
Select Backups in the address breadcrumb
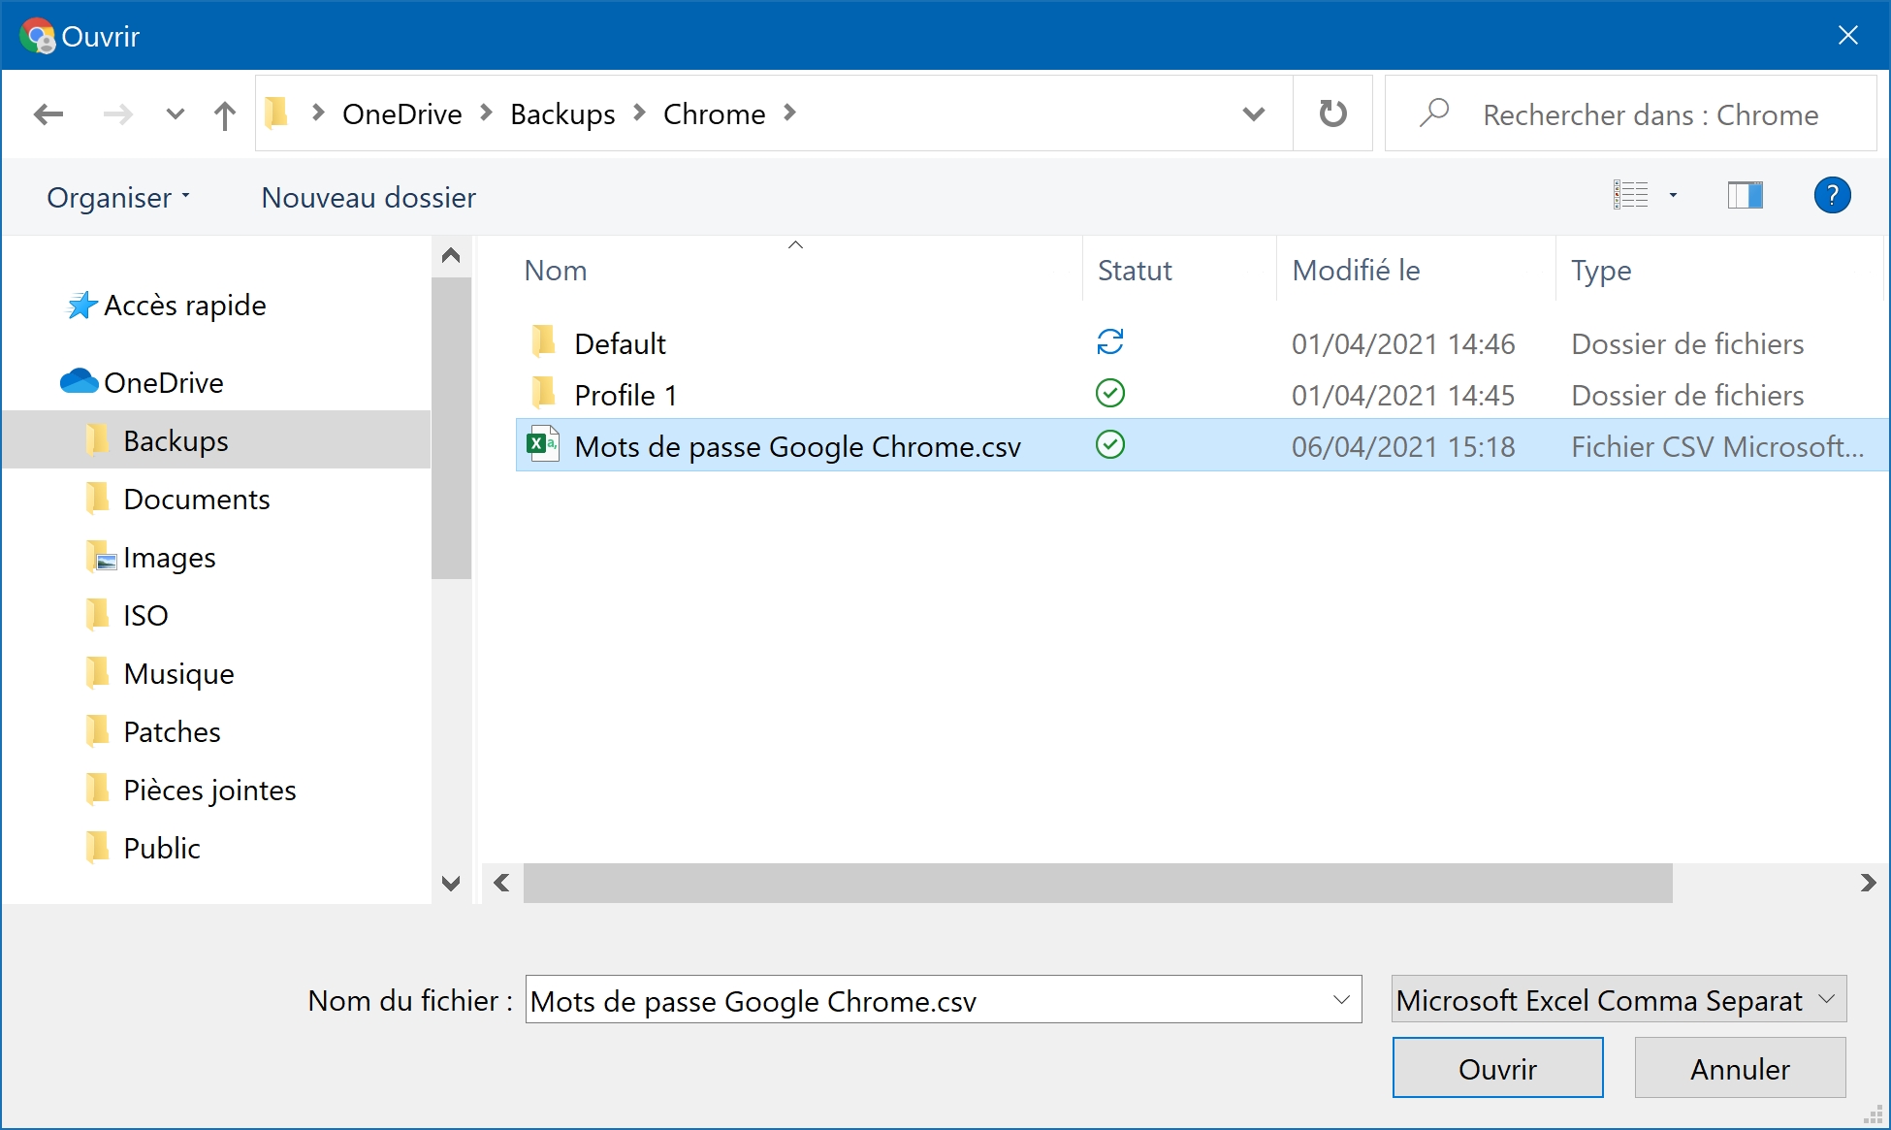coord(562,113)
